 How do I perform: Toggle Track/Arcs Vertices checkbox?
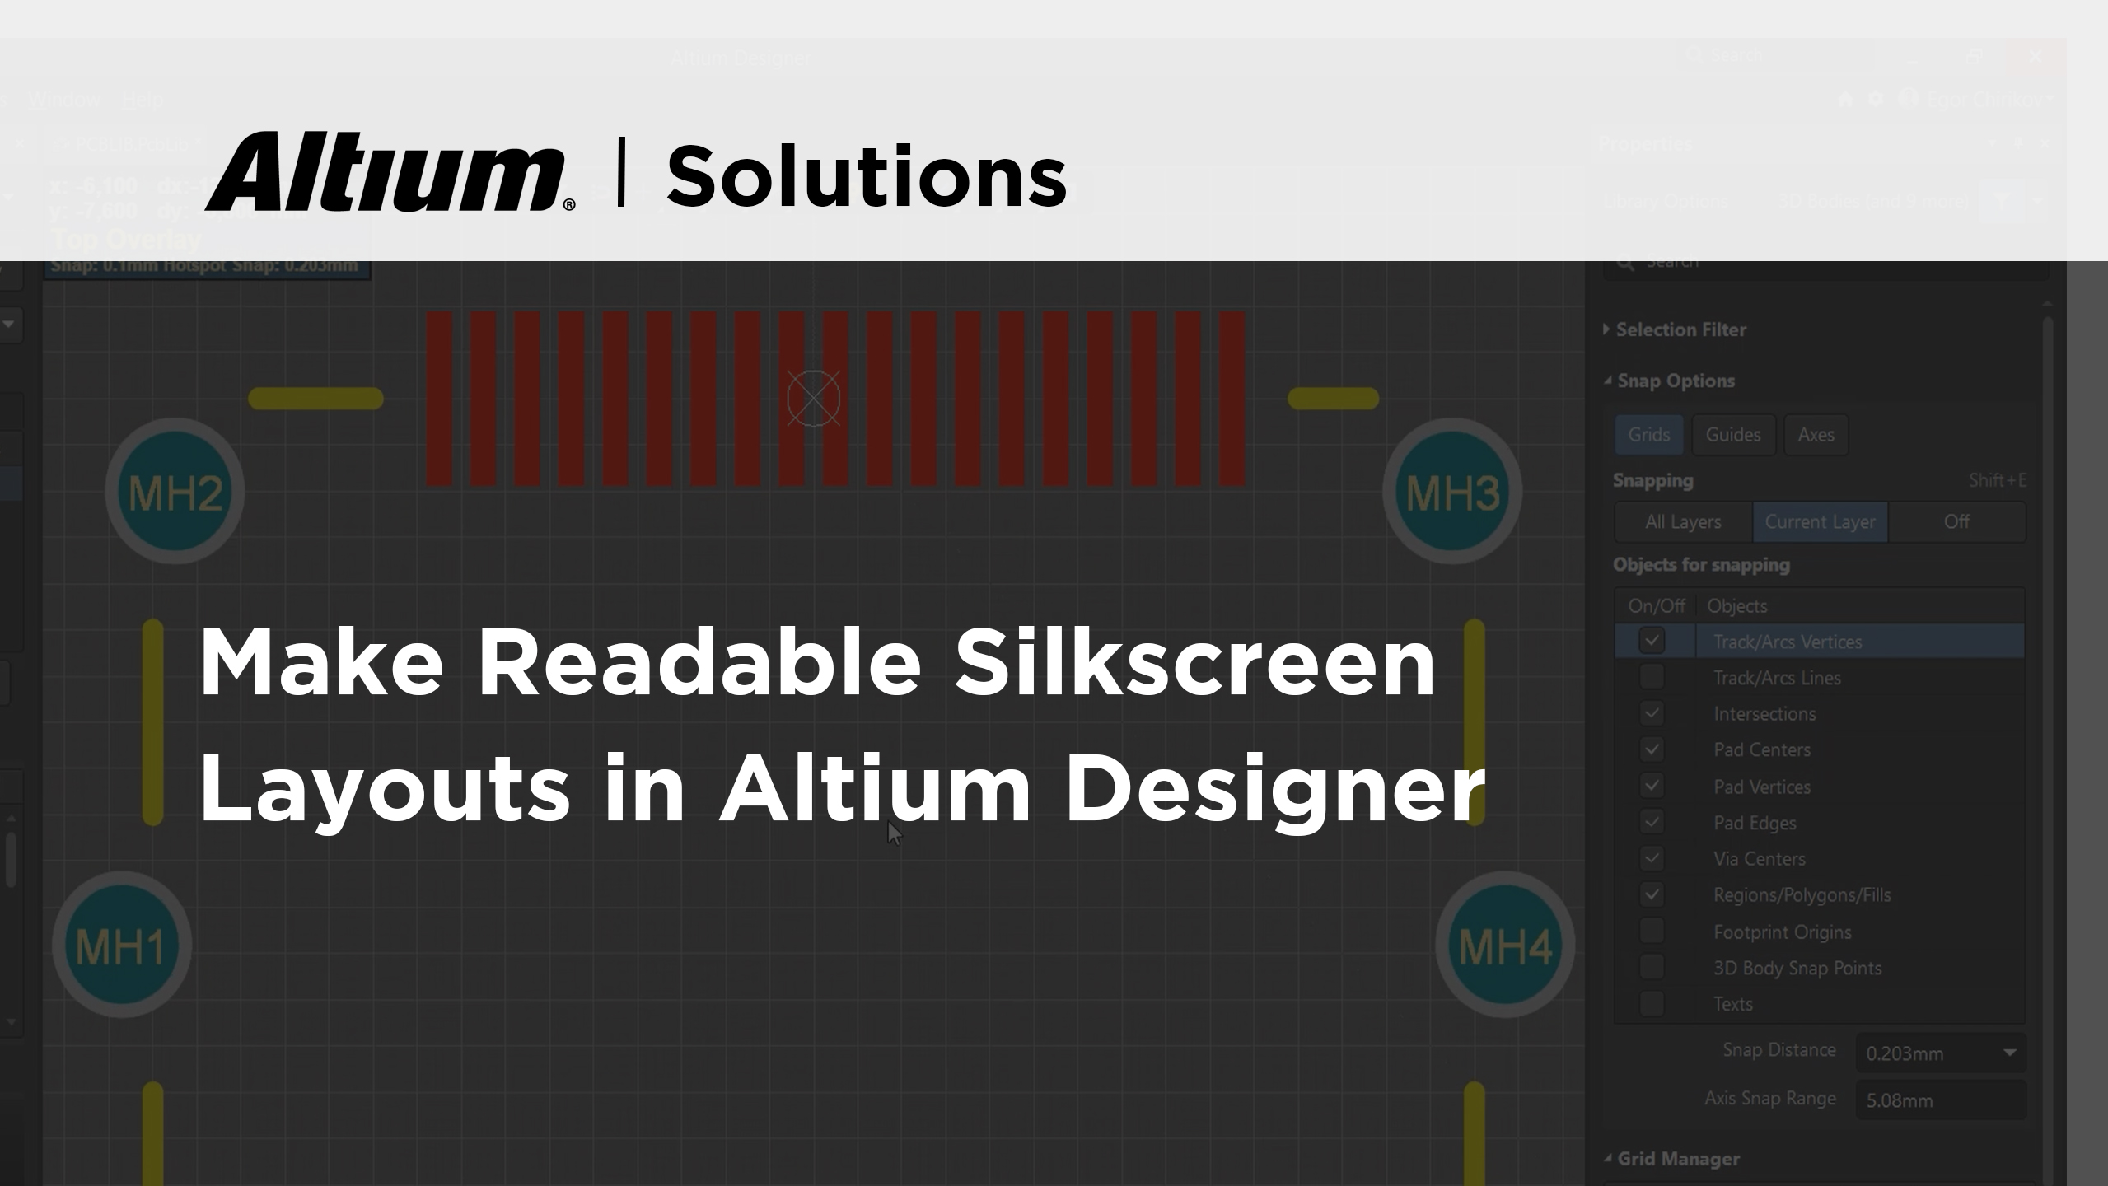[x=1652, y=642]
